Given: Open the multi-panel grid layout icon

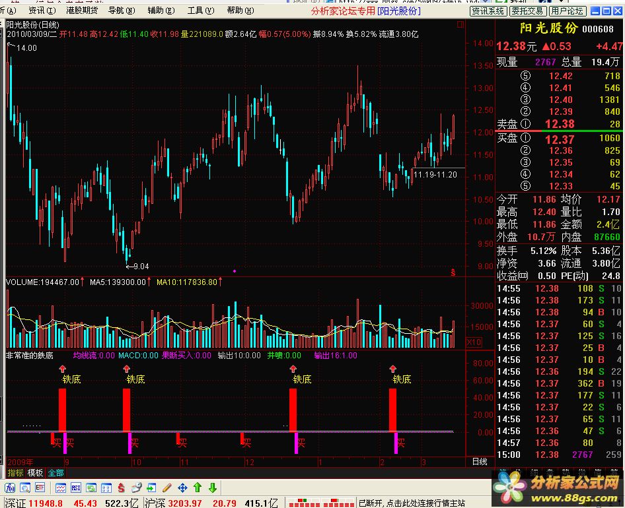Looking at the screenshot, I should click(x=106, y=488).
